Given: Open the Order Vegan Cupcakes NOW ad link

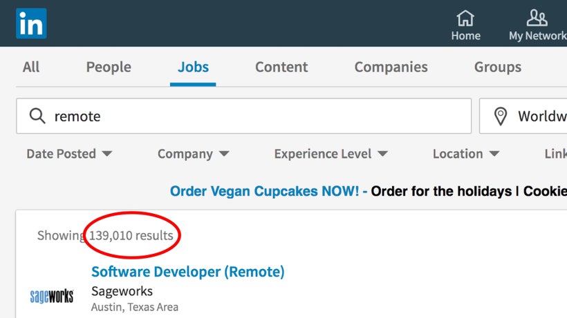Looking at the screenshot, I should click(x=264, y=191).
